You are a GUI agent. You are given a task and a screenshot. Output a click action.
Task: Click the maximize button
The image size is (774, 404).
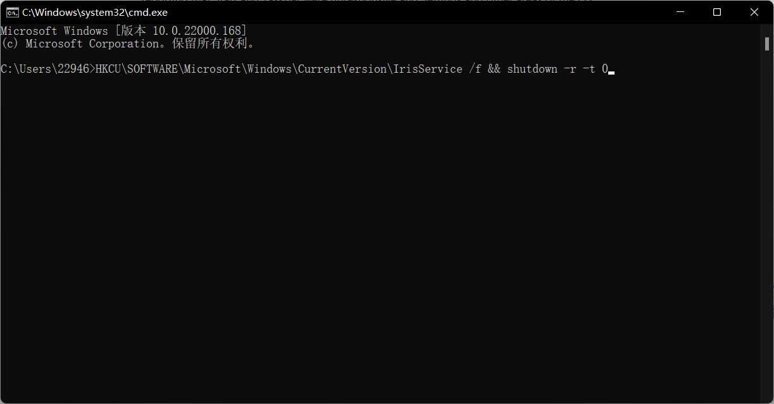click(716, 12)
